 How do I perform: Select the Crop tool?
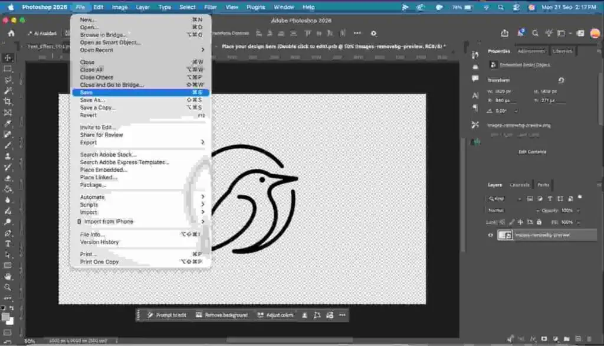click(x=8, y=102)
